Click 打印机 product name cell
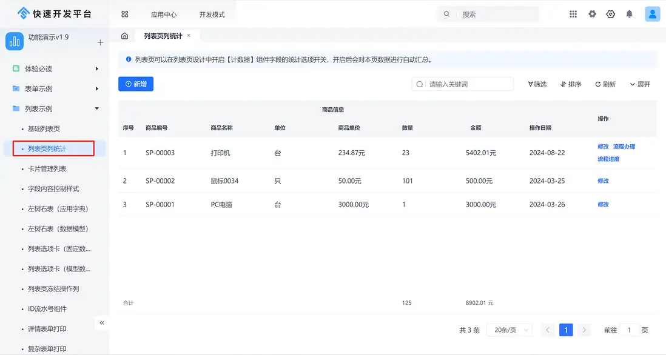This screenshot has width=666, height=355. coord(220,153)
